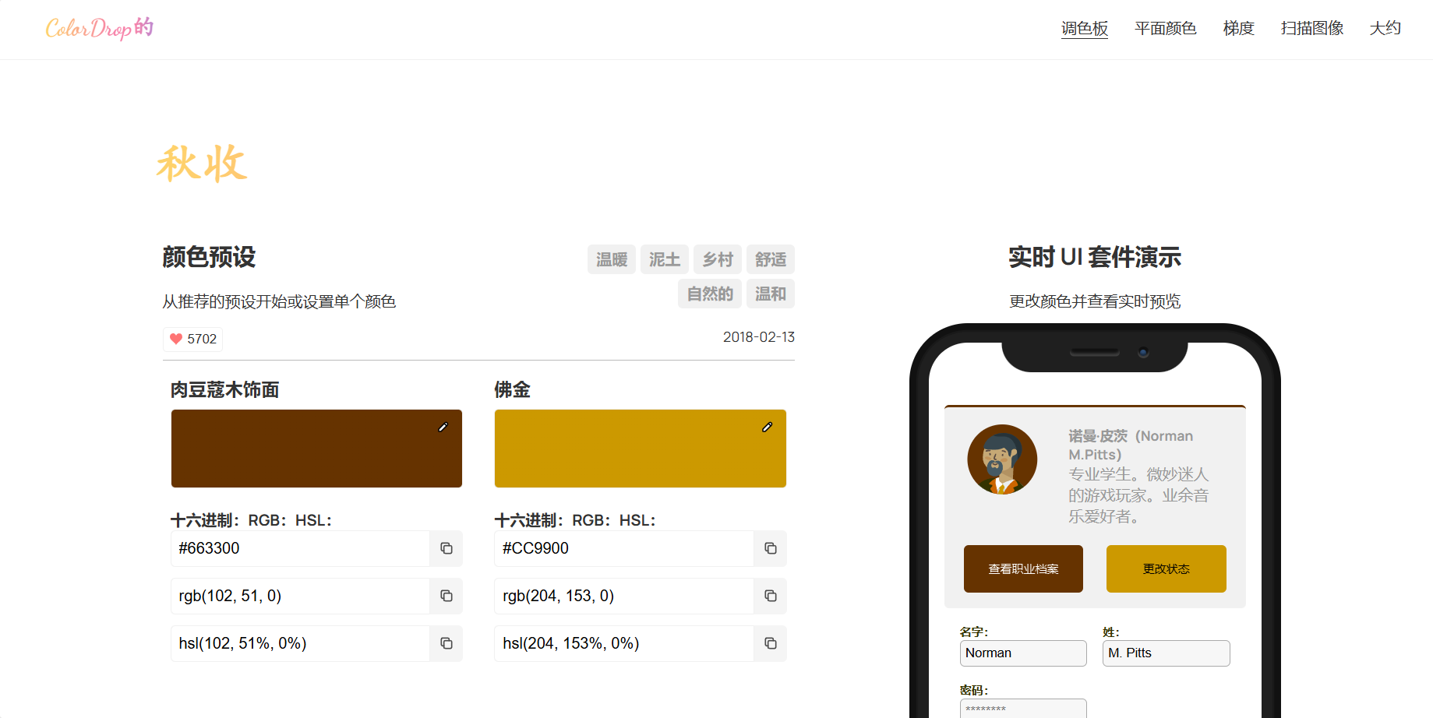Screen dimensions: 1433x718
Task: Click the ColorDrop logo
Action: click(x=99, y=29)
